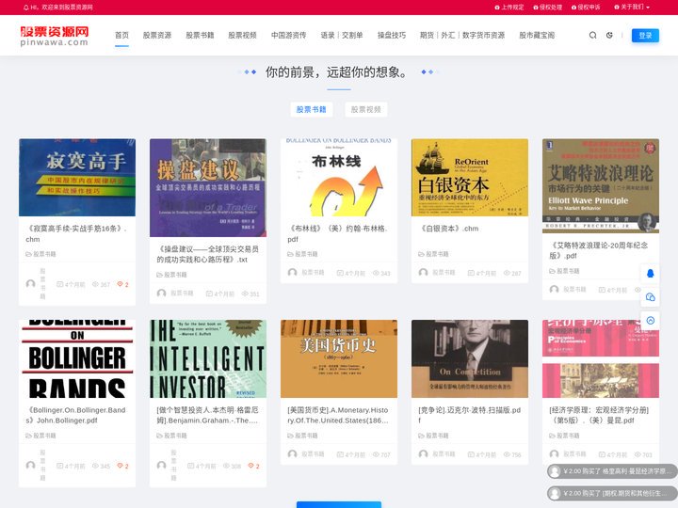Click author avatar on 竞争论 card
The height and width of the screenshot is (508, 678).
[424, 454]
